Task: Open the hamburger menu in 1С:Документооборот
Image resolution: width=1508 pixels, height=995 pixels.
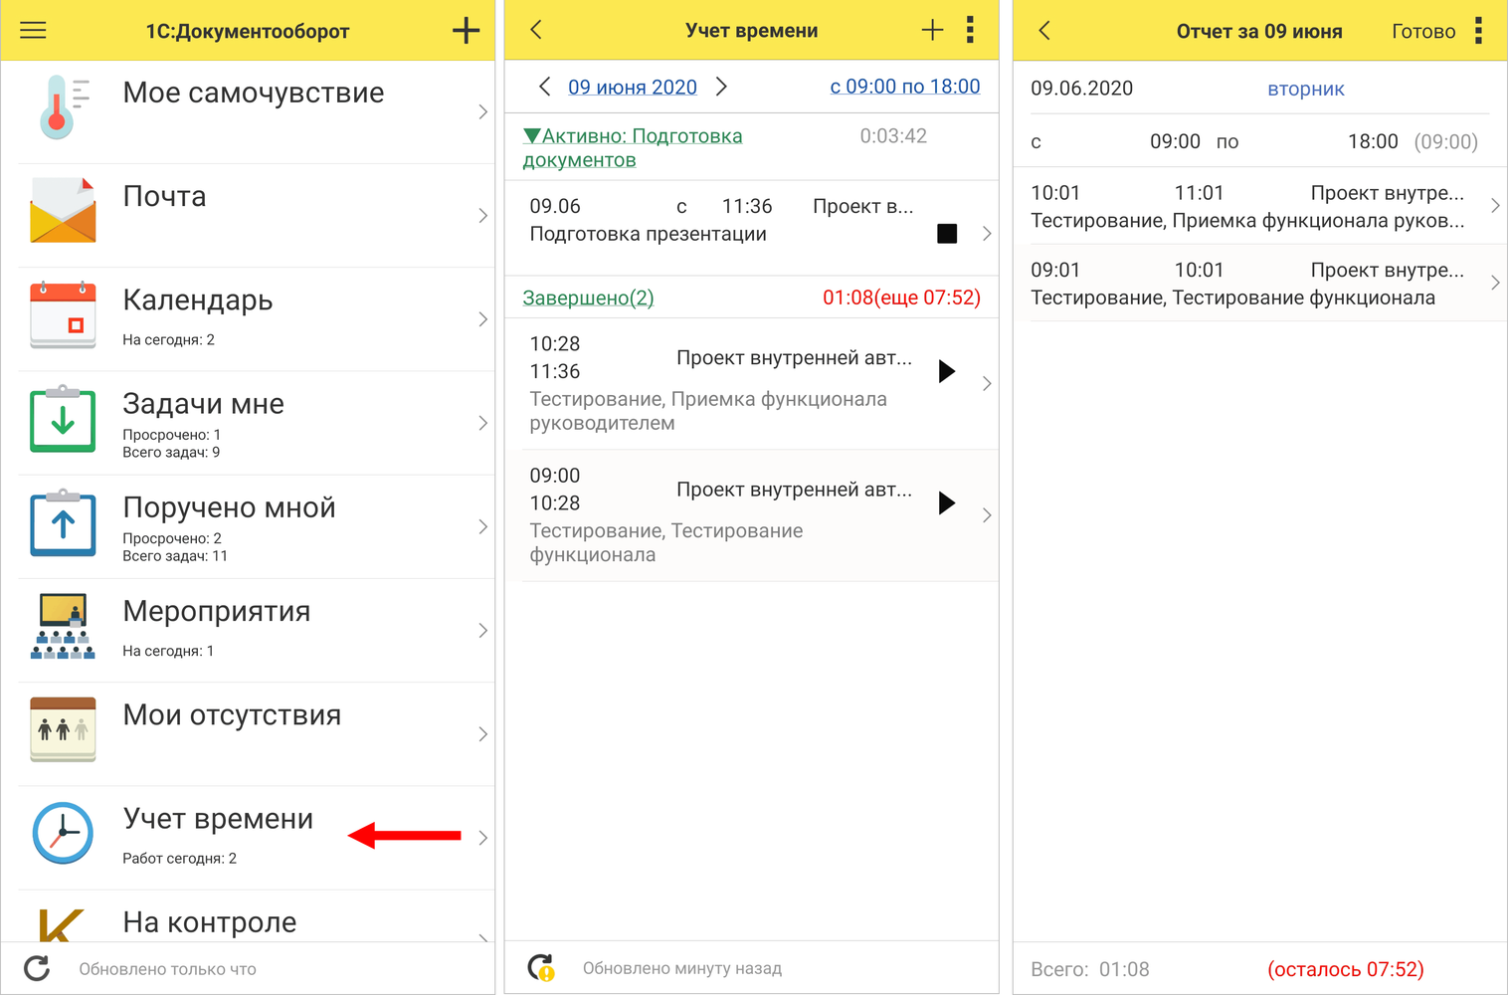Action: (x=33, y=30)
